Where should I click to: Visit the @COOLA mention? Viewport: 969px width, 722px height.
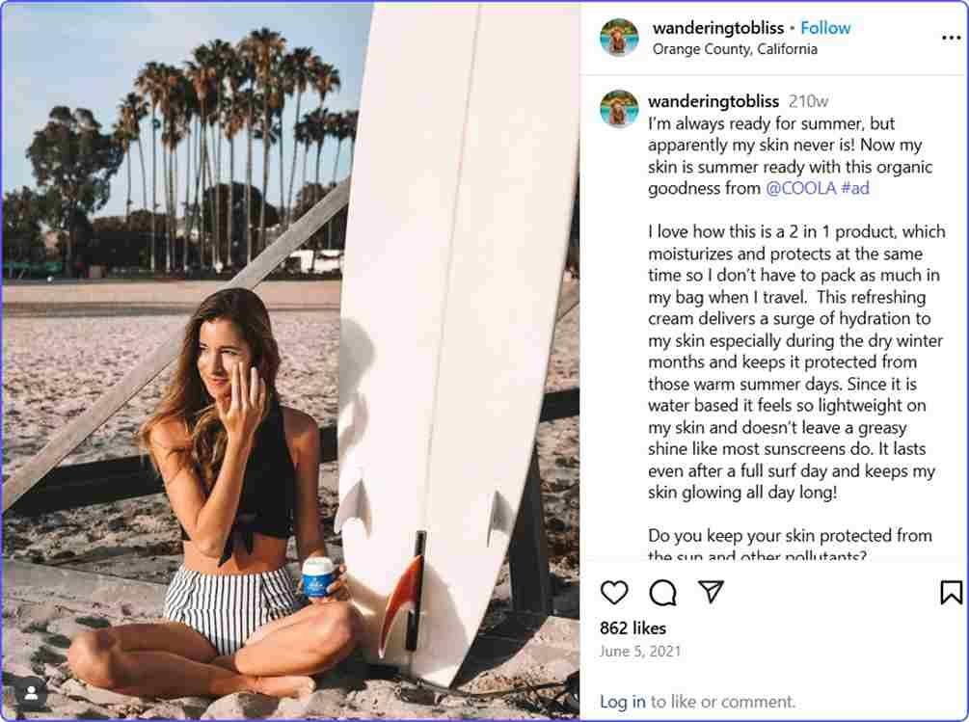pos(800,188)
